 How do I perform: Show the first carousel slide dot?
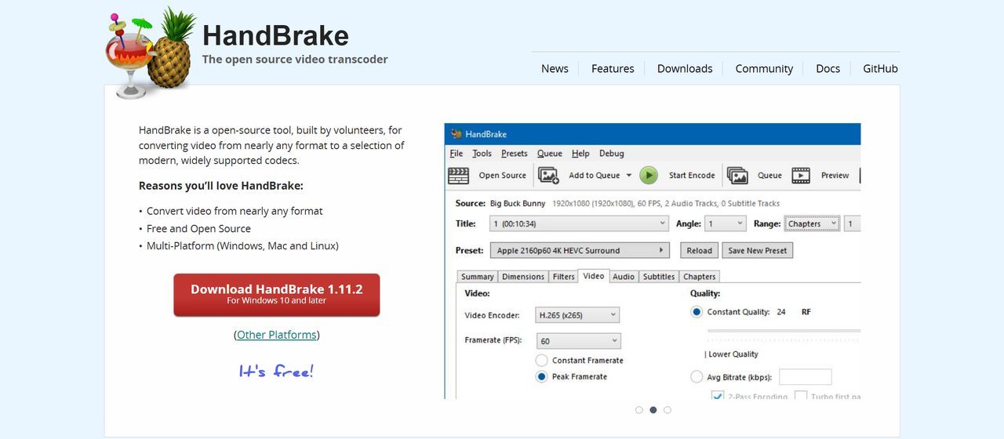click(x=639, y=410)
